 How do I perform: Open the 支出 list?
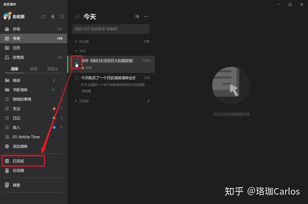point(33,109)
